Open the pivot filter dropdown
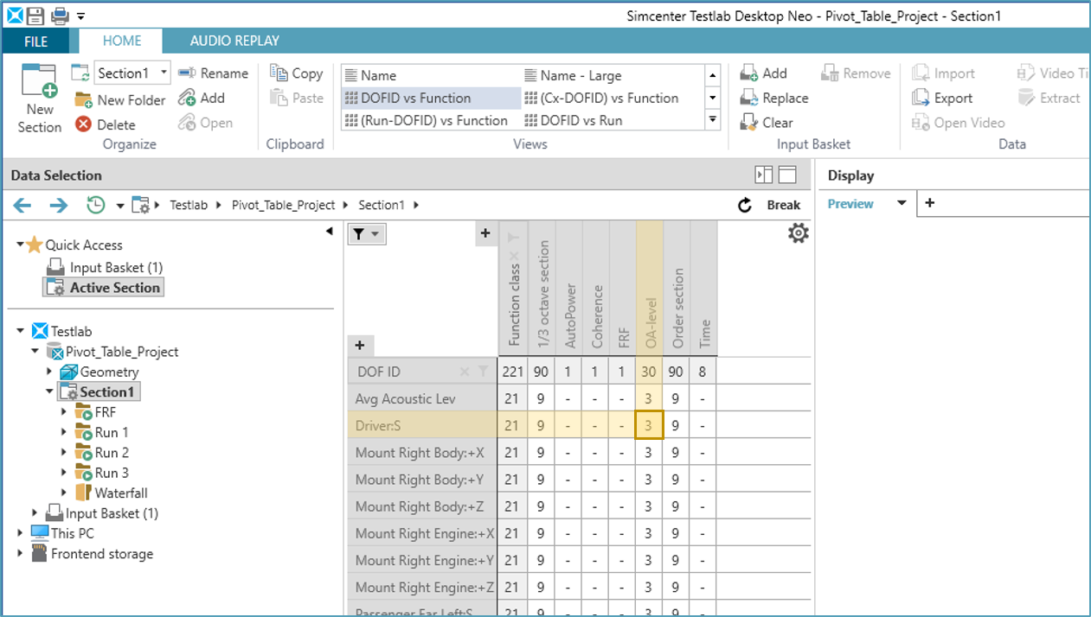 pyautogui.click(x=366, y=234)
